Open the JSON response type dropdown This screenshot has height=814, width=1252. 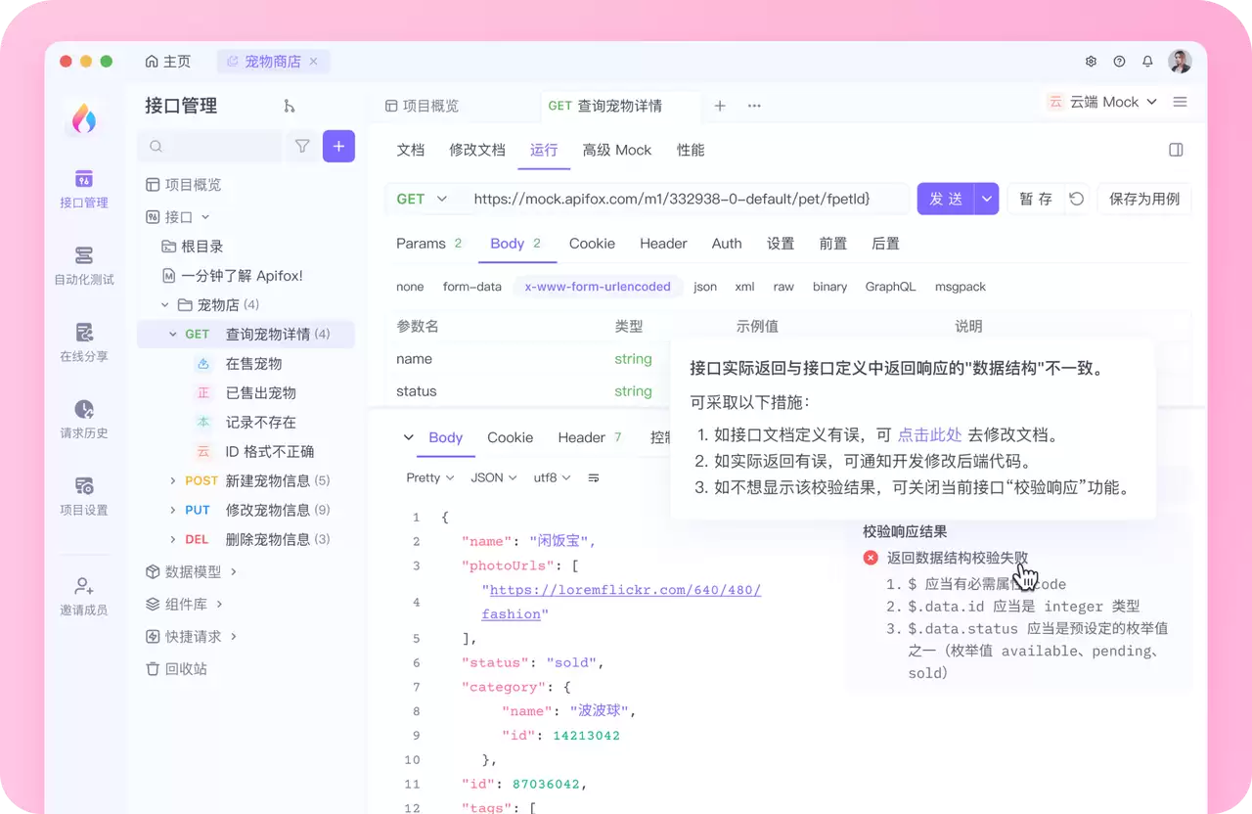[x=494, y=477]
